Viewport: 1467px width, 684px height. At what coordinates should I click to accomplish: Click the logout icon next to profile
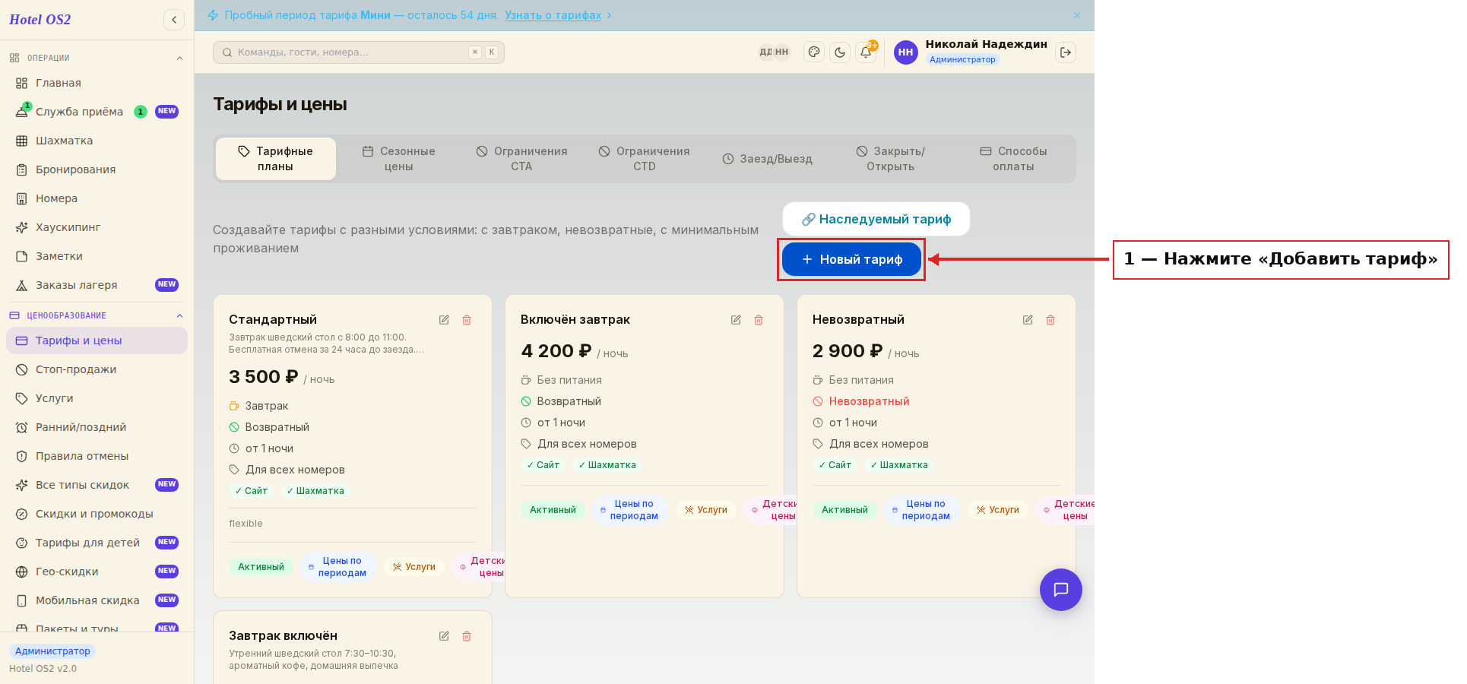[1066, 52]
